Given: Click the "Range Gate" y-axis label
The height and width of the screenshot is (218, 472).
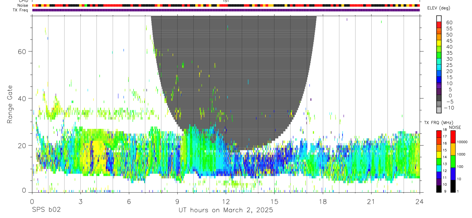Looking at the screenshot, I should click(10, 104).
